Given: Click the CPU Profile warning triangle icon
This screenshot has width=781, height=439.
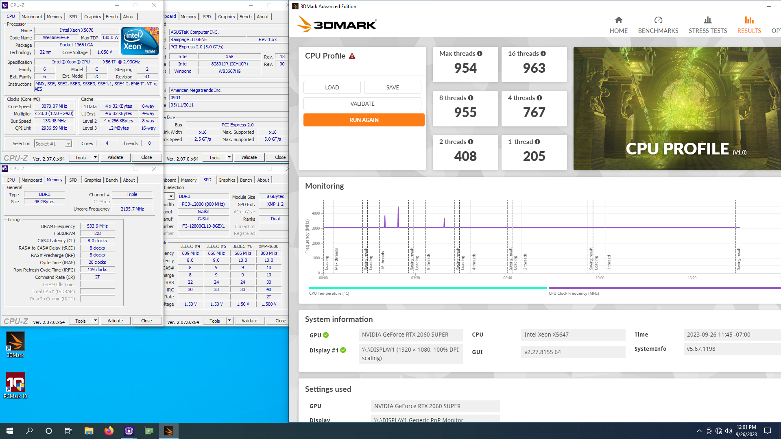Looking at the screenshot, I should [x=352, y=56].
